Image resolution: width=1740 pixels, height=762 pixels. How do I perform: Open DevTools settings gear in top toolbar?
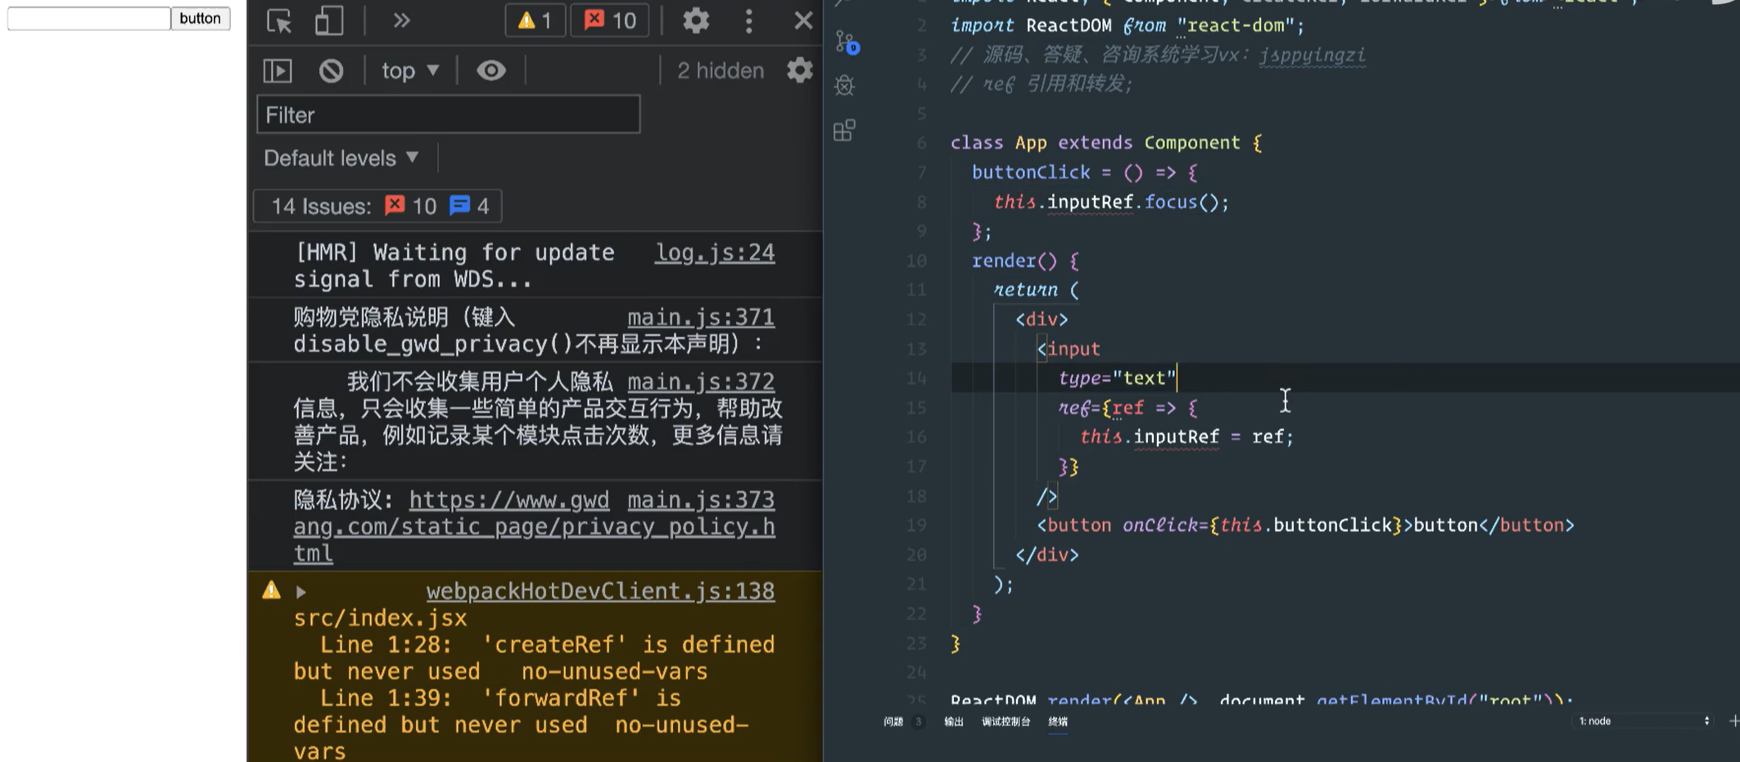[x=695, y=20]
